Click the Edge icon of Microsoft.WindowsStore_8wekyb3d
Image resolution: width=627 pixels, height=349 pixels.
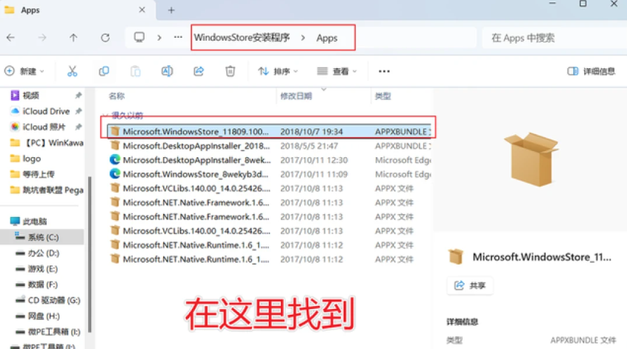(115, 174)
